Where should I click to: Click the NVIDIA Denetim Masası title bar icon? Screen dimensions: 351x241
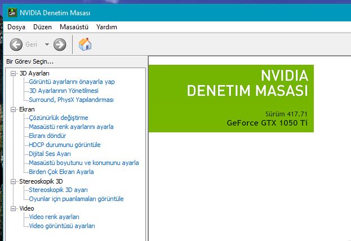(12, 13)
